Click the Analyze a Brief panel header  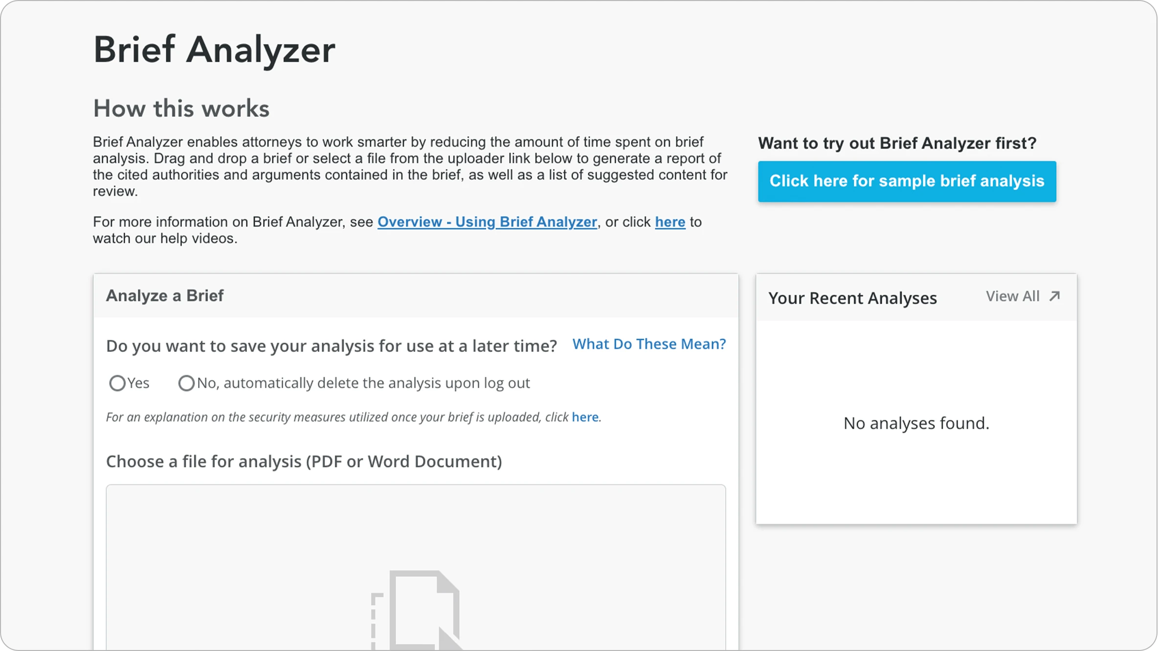point(165,296)
